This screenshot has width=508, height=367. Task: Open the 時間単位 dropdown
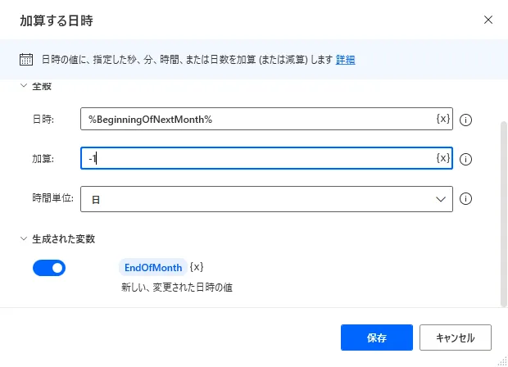[x=266, y=198]
